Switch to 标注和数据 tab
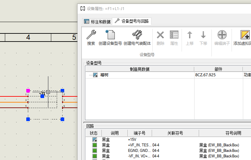This screenshot has width=251, height=160. [x=97, y=21]
